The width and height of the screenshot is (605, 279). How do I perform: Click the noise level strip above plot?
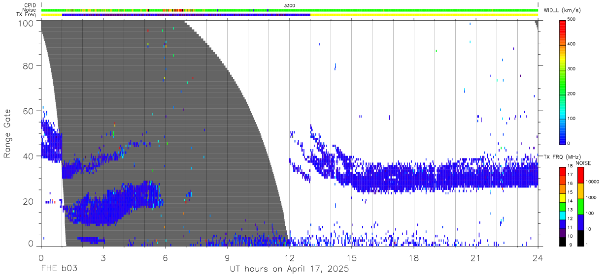pos(290,10)
